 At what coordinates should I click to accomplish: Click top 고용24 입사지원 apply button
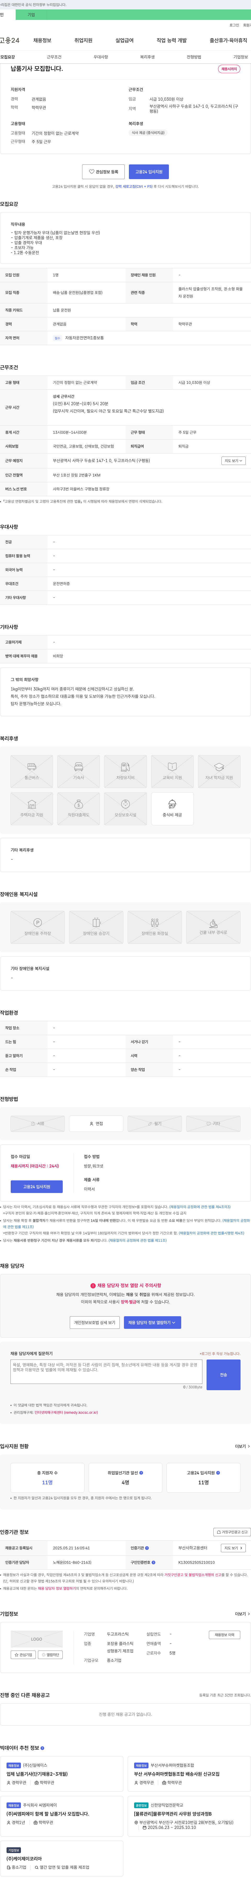click(149, 172)
